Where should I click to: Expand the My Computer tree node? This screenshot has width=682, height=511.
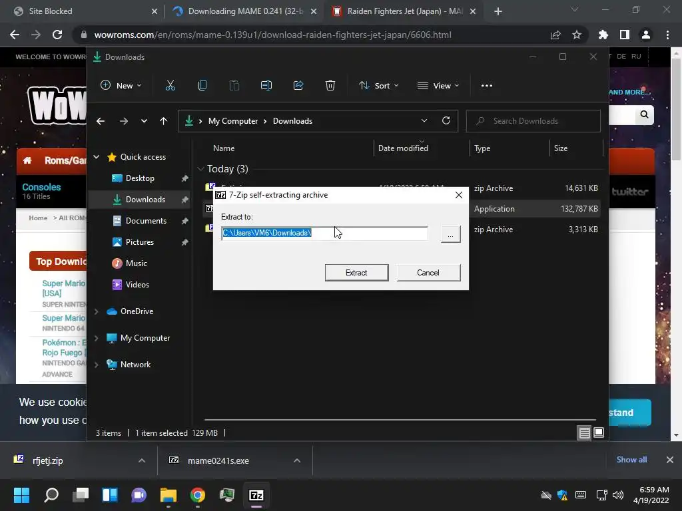pyautogui.click(x=97, y=338)
